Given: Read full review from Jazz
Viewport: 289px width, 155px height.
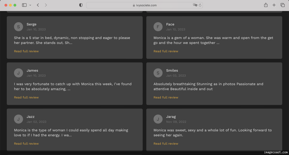Looking at the screenshot, I should pyautogui.click(x=26, y=144).
